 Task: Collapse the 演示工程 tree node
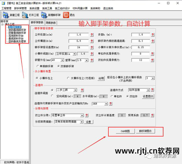[x=3, y=24]
